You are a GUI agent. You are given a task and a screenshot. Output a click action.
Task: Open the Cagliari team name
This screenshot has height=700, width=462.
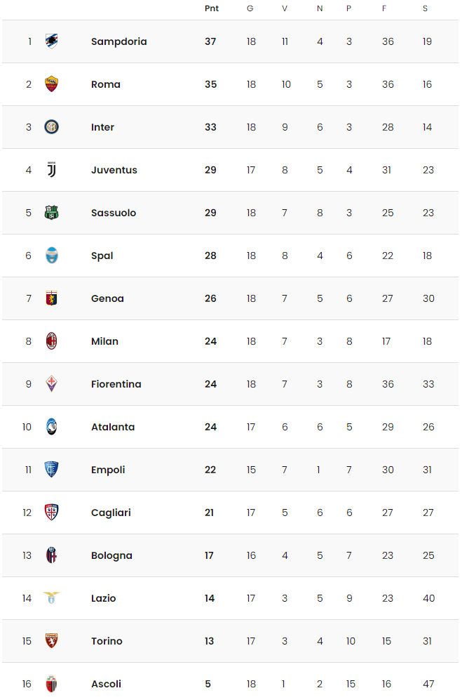tap(111, 513)
